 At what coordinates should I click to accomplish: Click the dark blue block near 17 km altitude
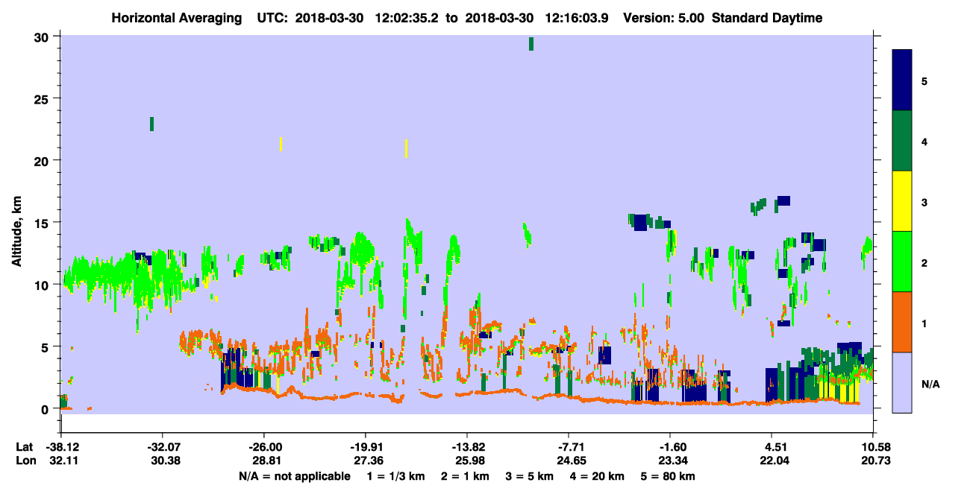(783, 201)
